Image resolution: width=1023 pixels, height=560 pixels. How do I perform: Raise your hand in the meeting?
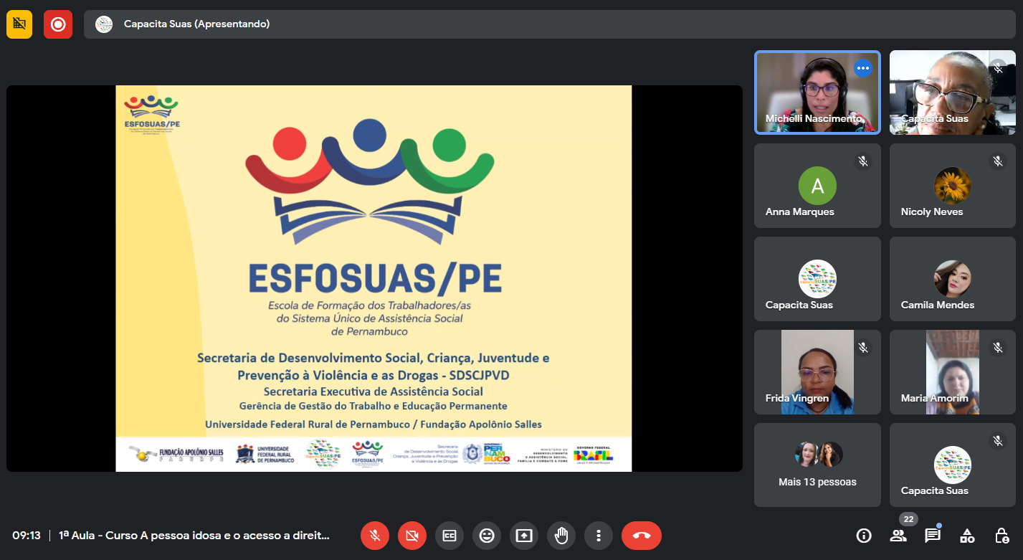click(x=561, y=536)
